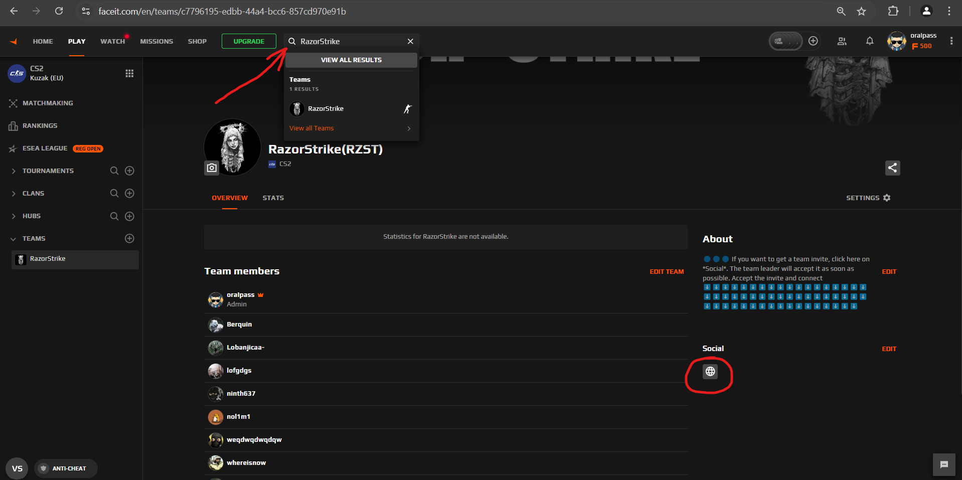Open Matchmaking in the sidebar
Viewport: 962px width, 480px height.
coord(48,103)
